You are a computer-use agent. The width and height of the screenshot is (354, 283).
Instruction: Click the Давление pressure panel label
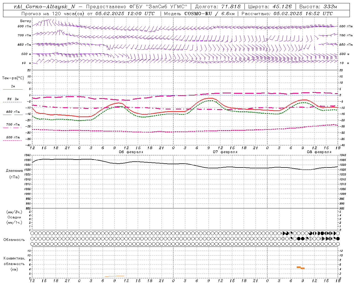[14, 171]
